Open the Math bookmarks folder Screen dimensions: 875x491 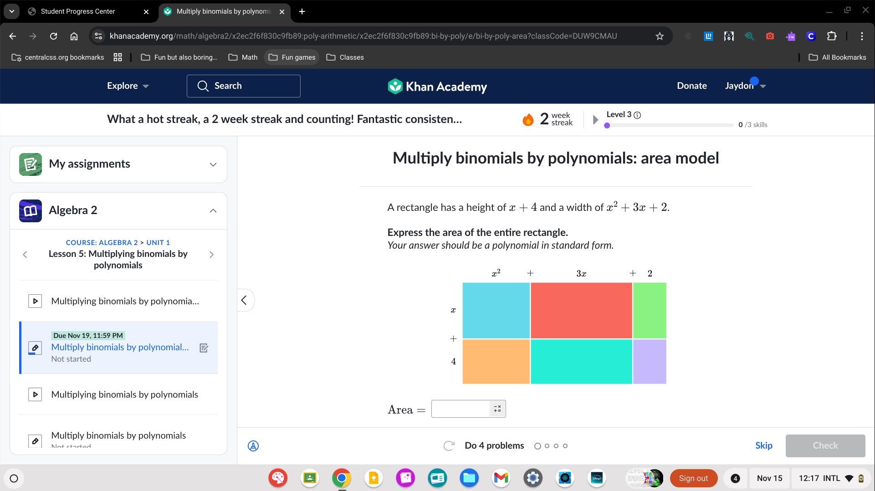[243, 57]
